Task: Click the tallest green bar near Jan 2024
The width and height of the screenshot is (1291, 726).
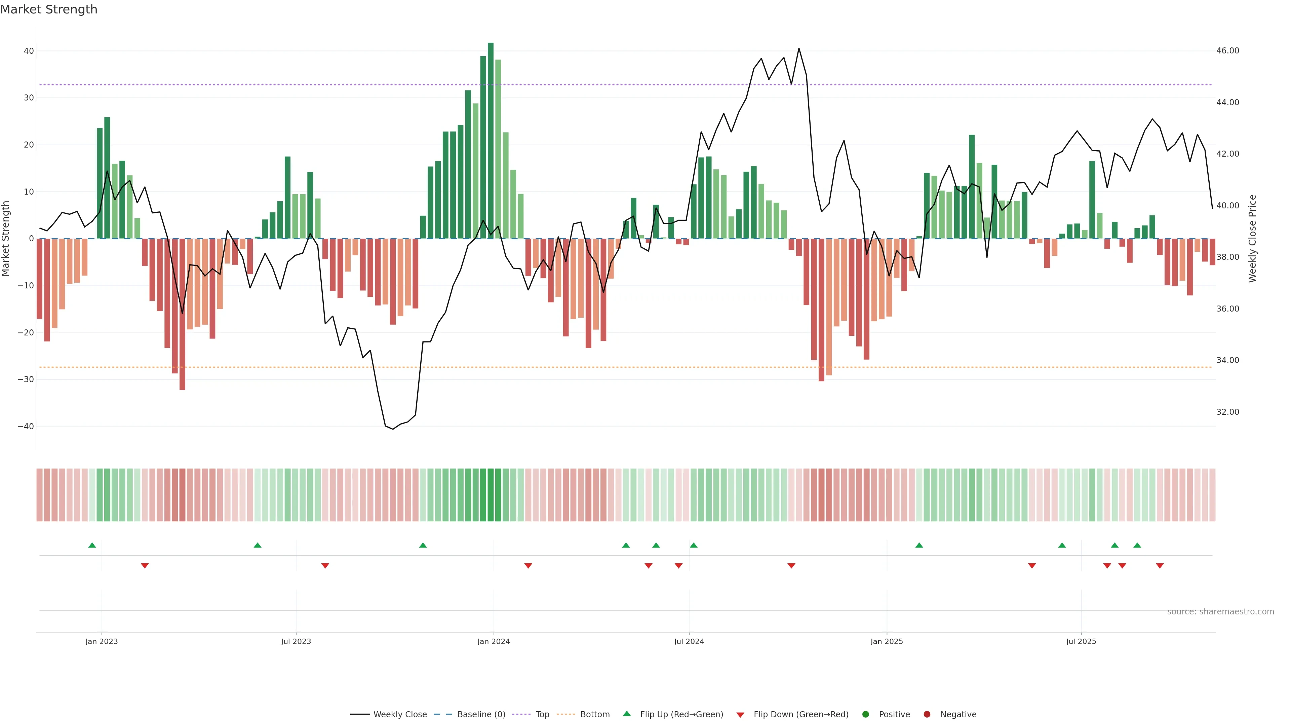Action: click(x=491, y=140)
